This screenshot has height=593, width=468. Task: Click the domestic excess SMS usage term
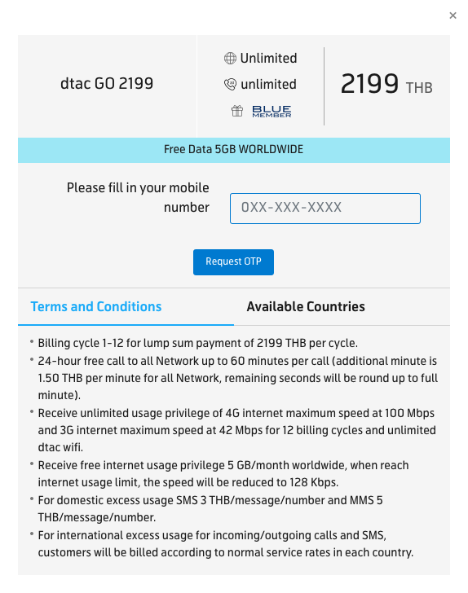coord(210,508)
